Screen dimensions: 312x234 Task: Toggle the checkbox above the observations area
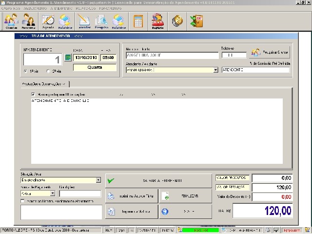point(33,94)
